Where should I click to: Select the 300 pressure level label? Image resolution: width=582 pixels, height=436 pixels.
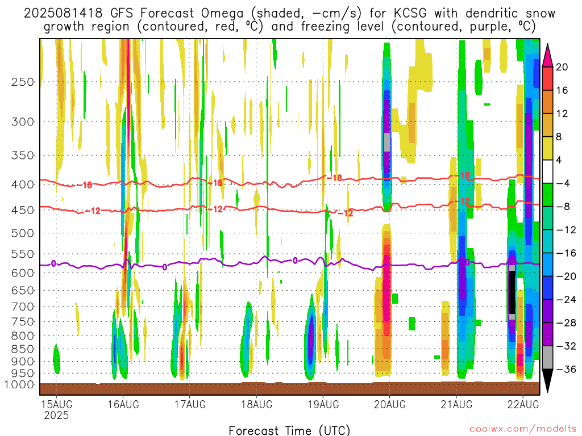point(23,121)
